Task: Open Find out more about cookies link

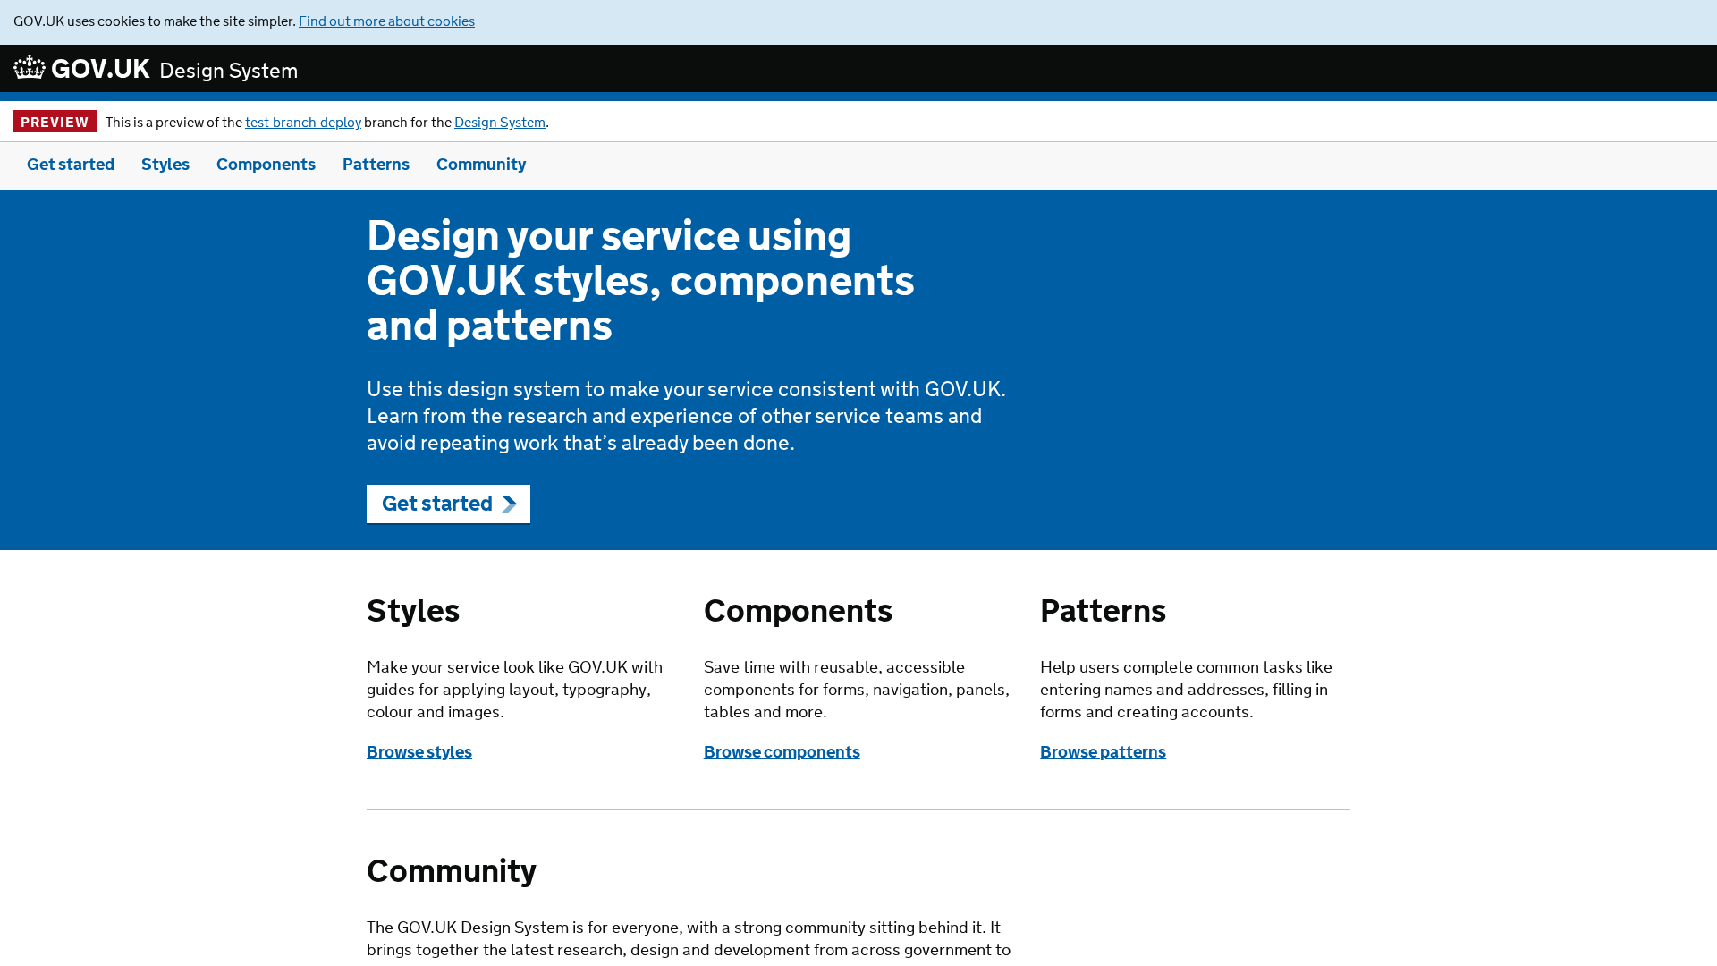Action: coord(386,21)
